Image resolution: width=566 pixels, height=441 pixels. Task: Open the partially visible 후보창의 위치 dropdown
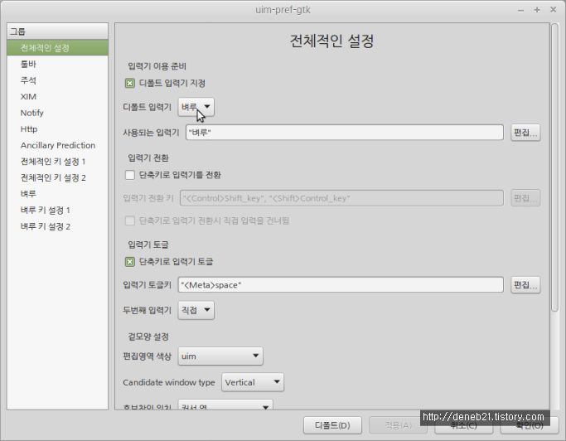click(x=225, y=405)
